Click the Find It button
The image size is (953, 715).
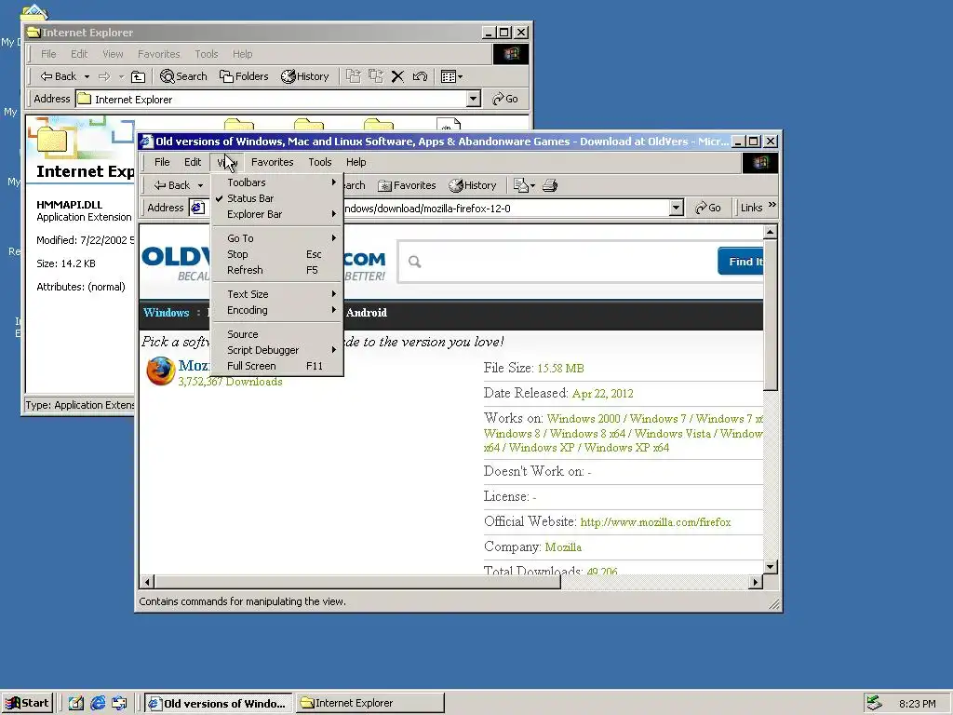point(742,262)
